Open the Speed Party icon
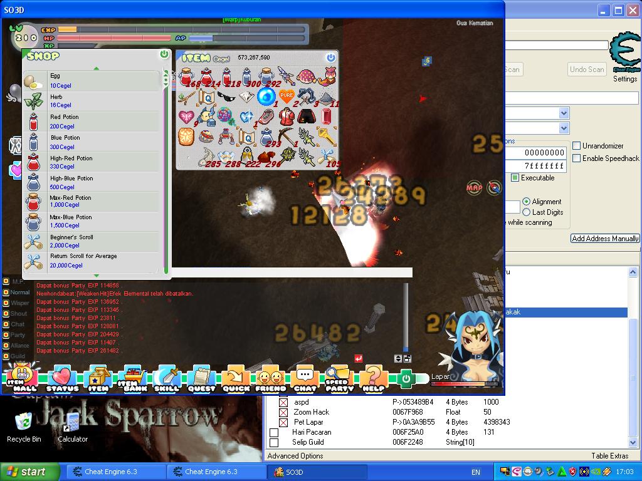The image size is (642, 481). (339, 379)
